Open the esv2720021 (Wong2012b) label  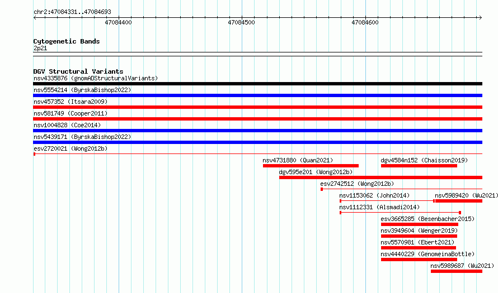(71, 148)
